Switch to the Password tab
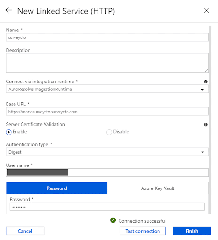This screenshot has width=218, height=240. tap(57, 188)
